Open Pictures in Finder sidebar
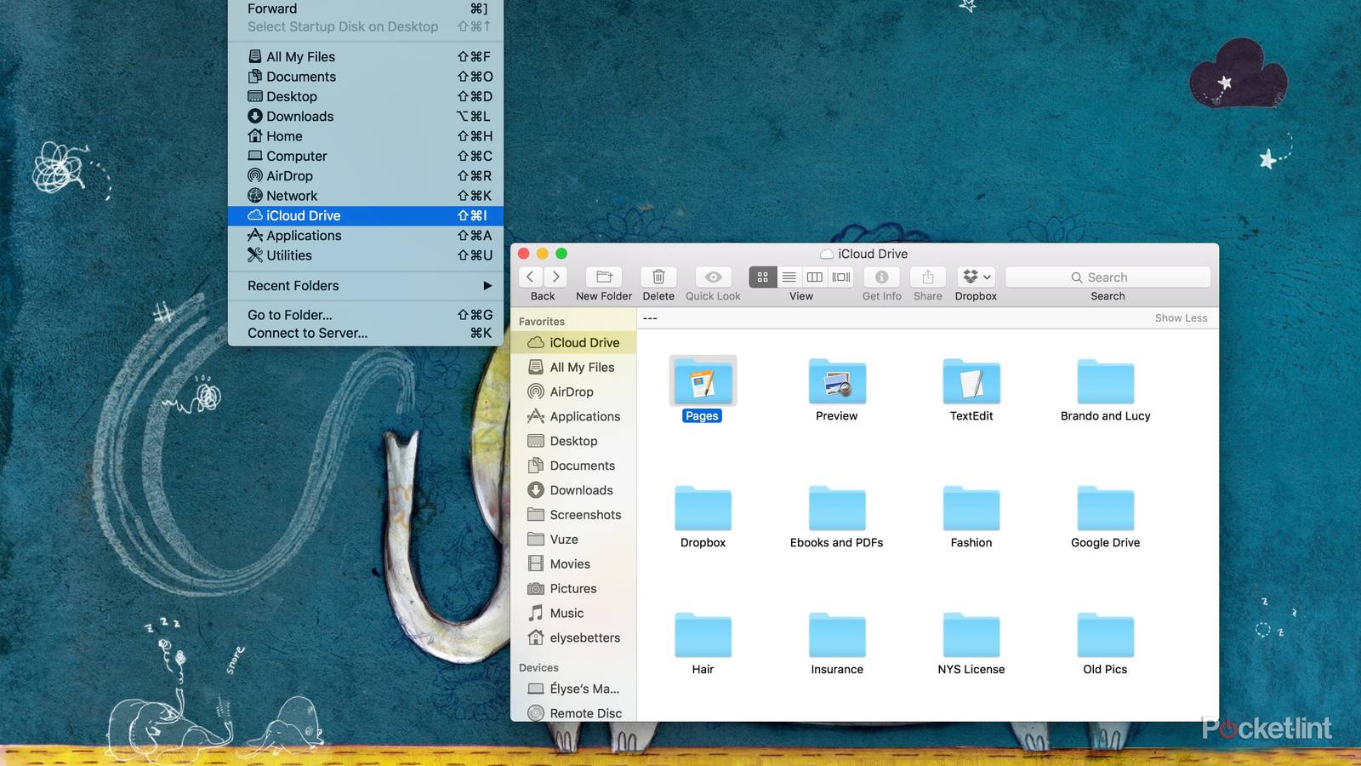Screen dimensions: 1361x766 point(572,588)
